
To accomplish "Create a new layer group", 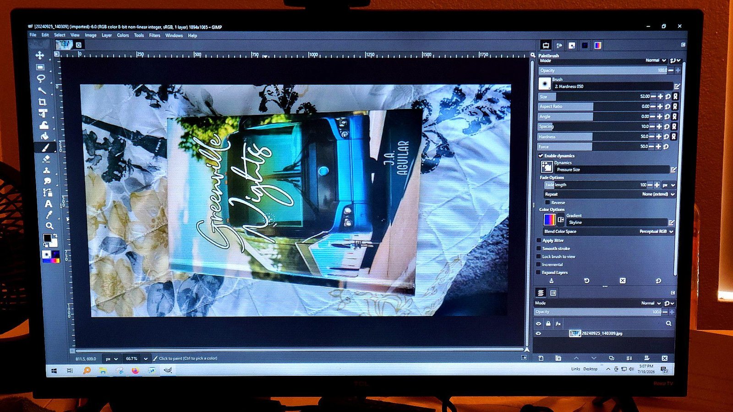I will tap(558, 358).
